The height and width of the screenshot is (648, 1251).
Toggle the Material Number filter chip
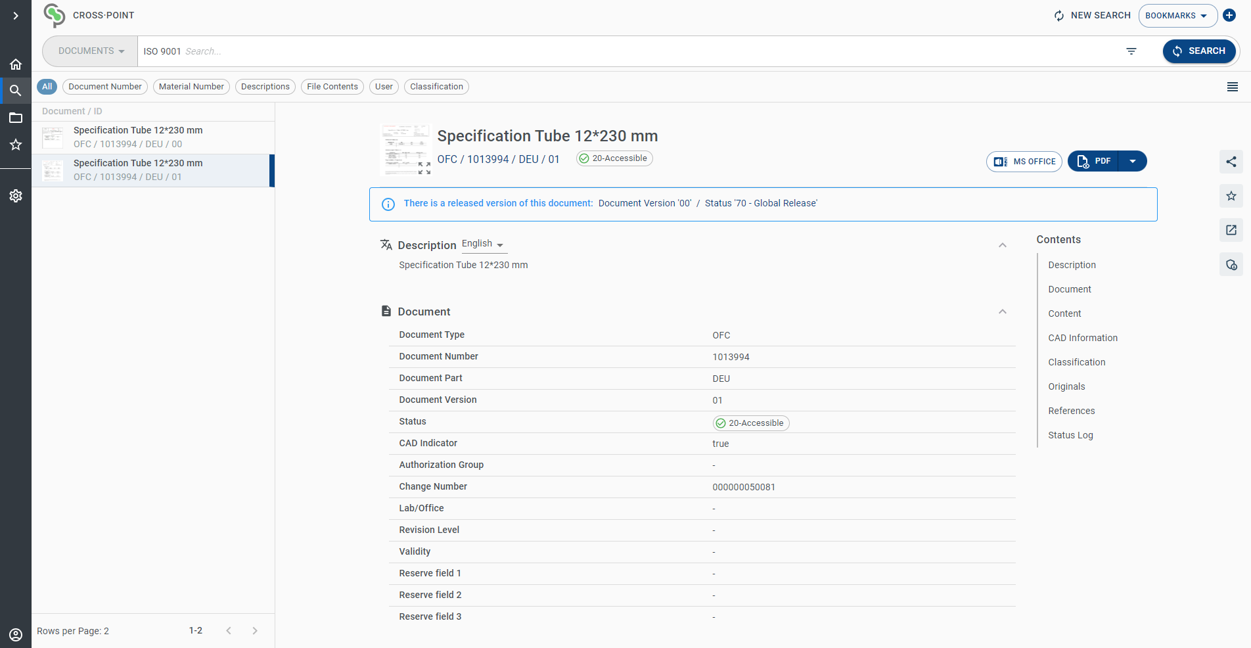point(191,87)
